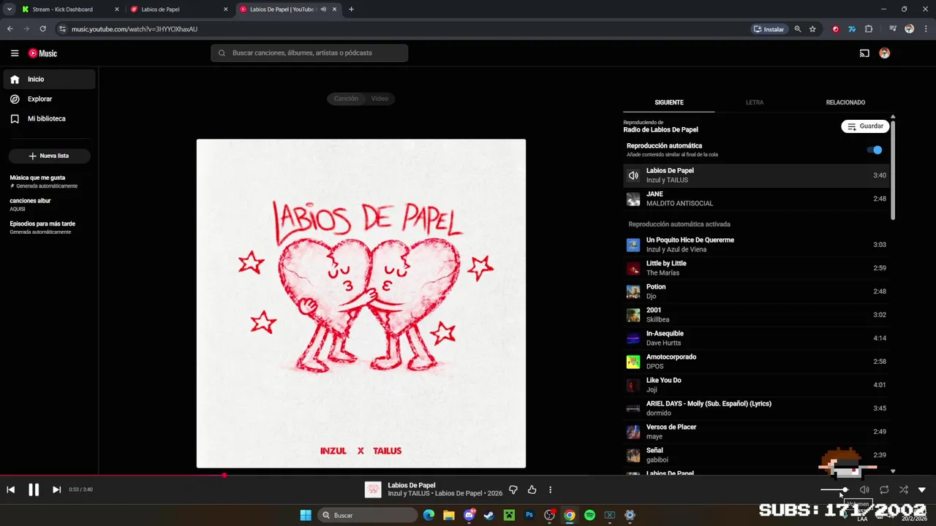The image size is (936, 526).
Task: Switch to the first Labios de Papel tab
Action: tap(178, 9)
